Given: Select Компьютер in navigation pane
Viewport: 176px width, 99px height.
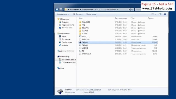Looking at the screenshot, I should pyautogui.click(x=65, y=57).
